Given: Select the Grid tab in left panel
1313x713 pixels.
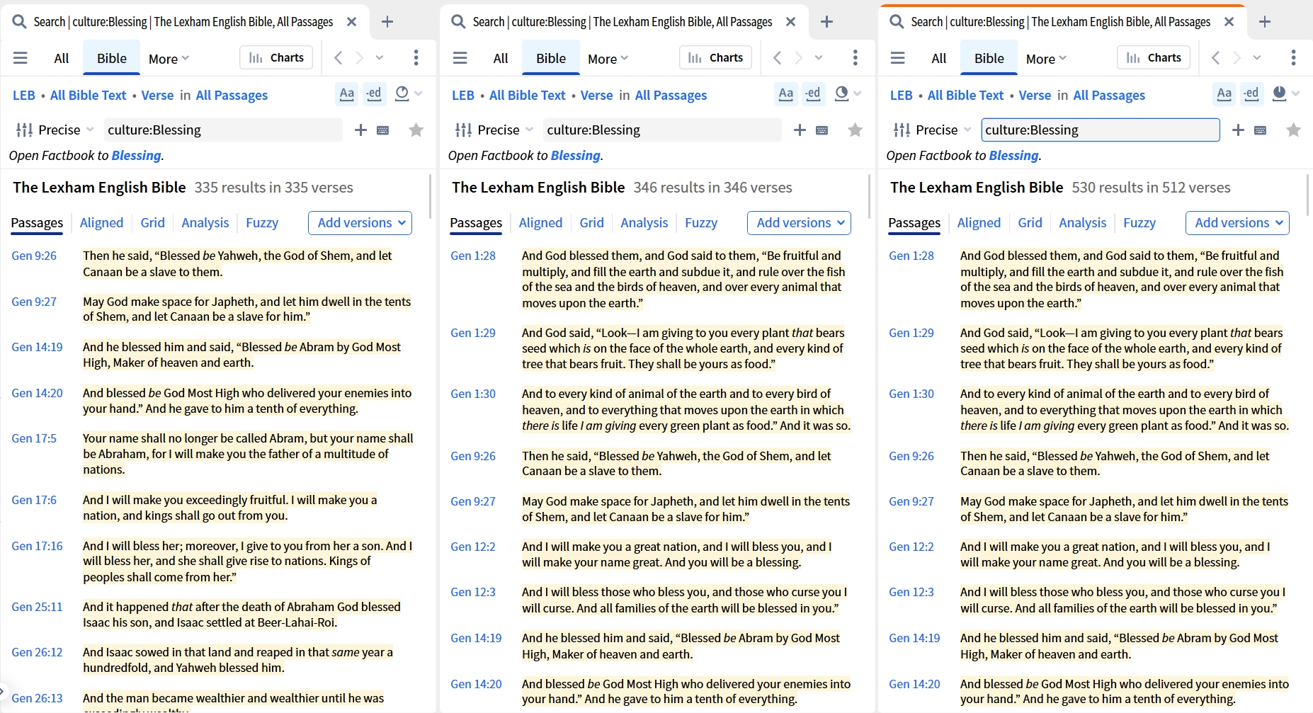Looking at the screenshot, I should [x=152, y=223].
